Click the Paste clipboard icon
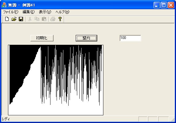This screenshot has height=123, width=176. pos(44,19)
